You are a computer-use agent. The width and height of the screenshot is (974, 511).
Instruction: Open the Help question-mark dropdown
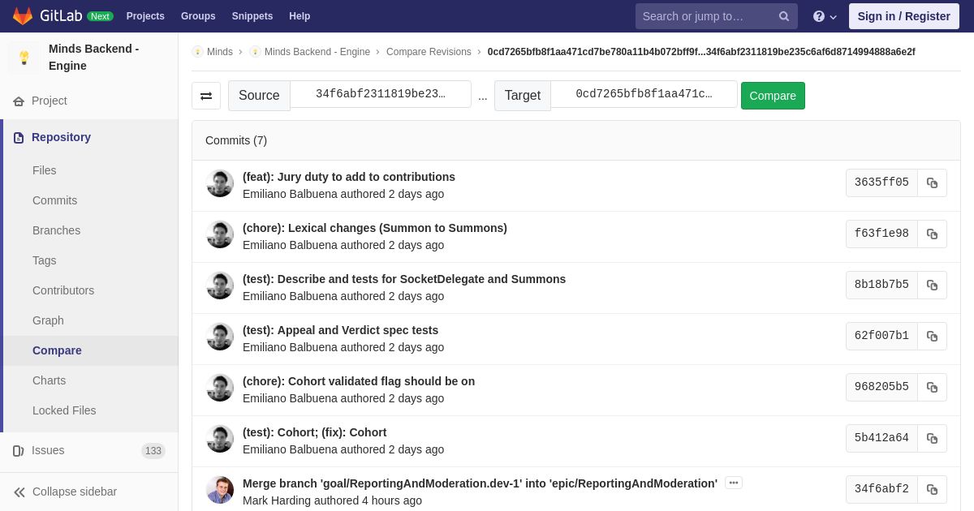825,16
